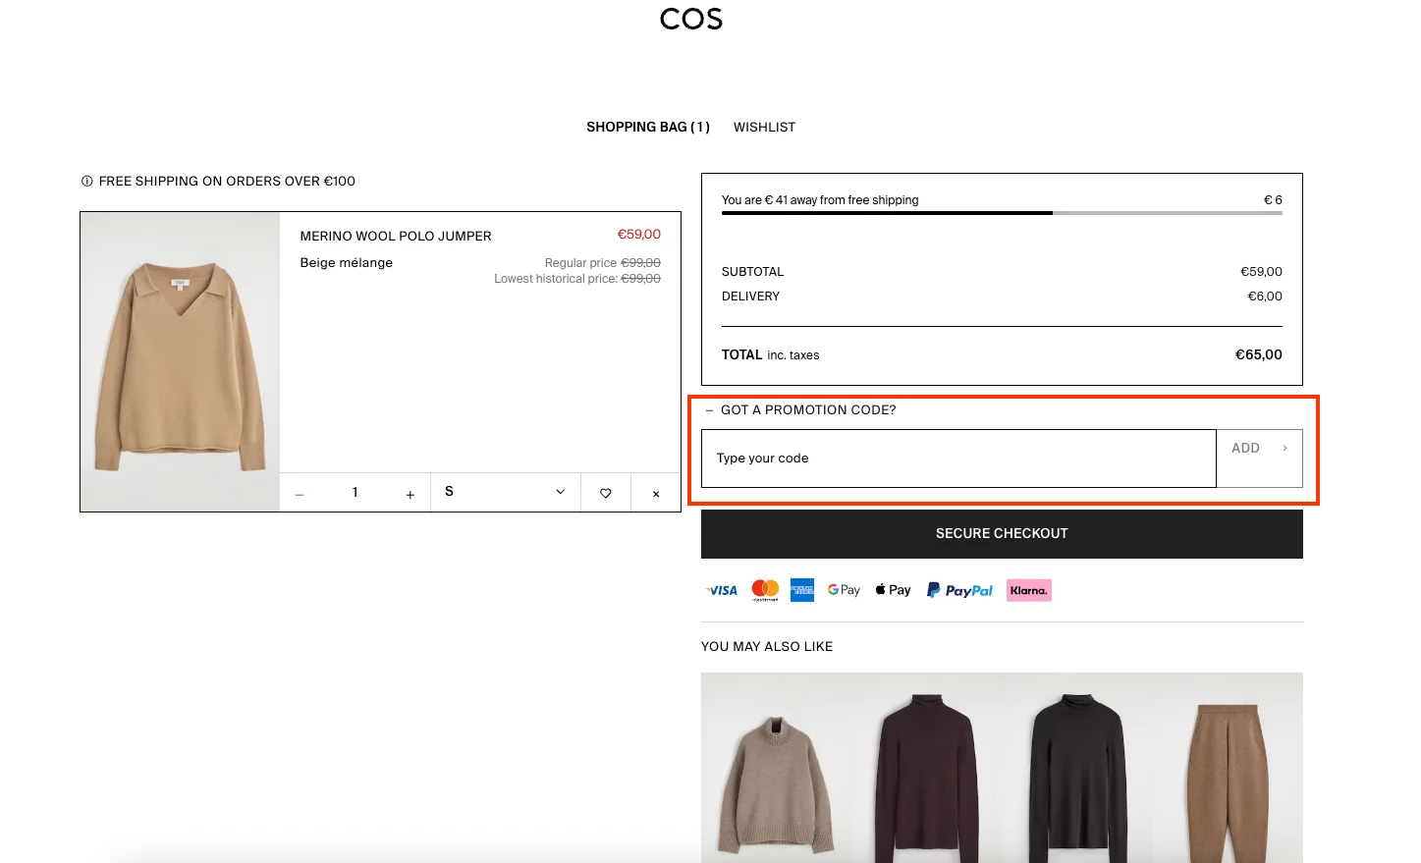Screen dimensions: 1421x863
Task: Open the Shopping Bag tab
Action: click(647, 127)
